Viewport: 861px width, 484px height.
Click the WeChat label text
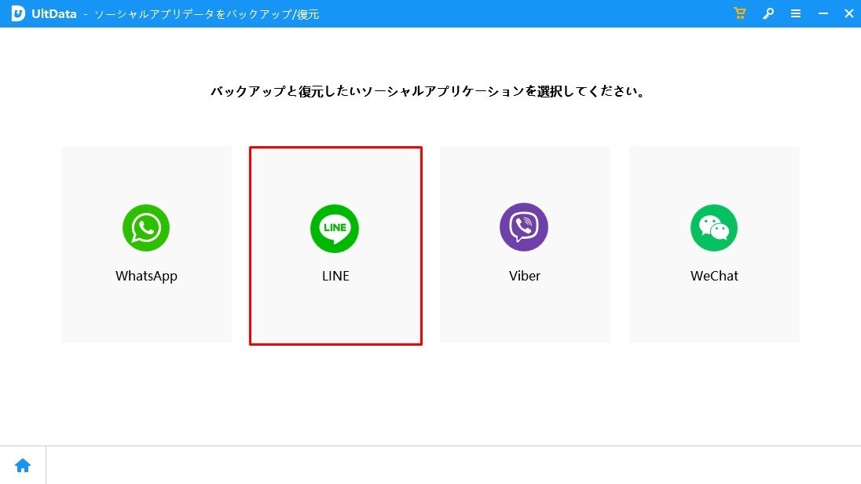click(714, 276)
